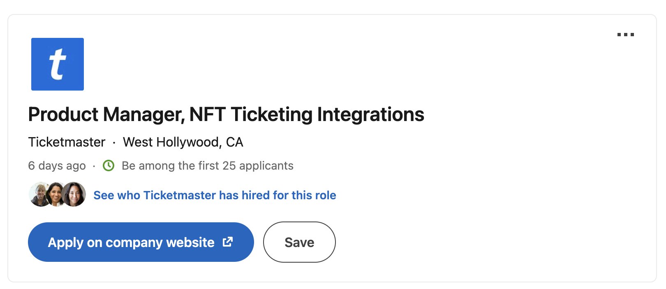Click the external-link arrow icon on Apply

[x=228, y=242]
